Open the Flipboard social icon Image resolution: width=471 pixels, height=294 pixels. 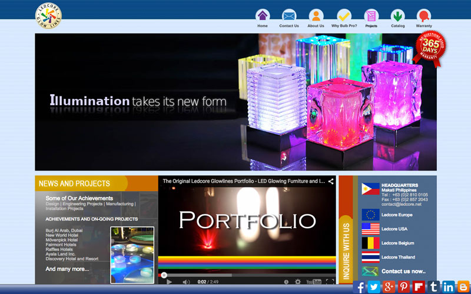click(419, 287)
